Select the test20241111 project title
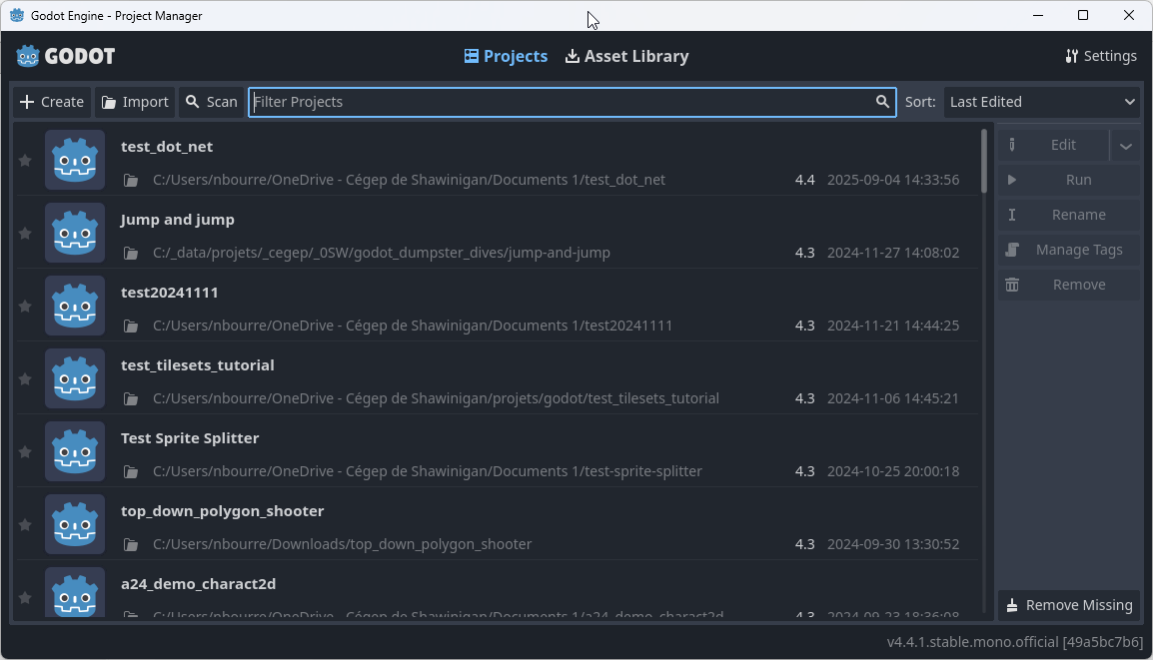Screen dimensions: 1153x660 (x=169, y=292)
